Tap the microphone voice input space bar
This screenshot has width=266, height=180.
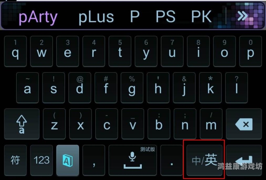133,160
